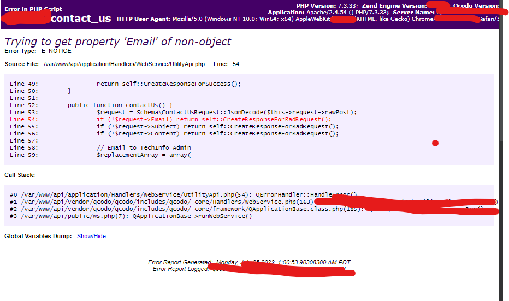Image resolution: width=509 pixels, height=301 pixels.
Task: Click call stack entry #1 WebService.php(163)
Action: (x=161, y=202)
